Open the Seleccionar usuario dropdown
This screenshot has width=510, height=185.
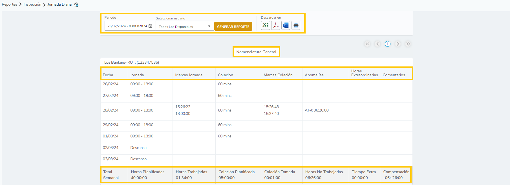[185, 26]
